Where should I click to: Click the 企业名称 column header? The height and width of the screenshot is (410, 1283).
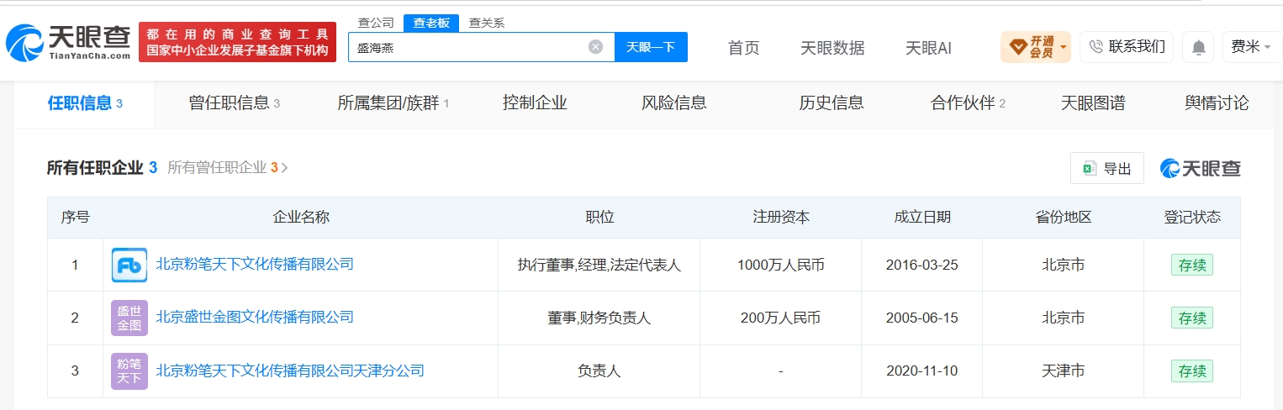point(301,218)
